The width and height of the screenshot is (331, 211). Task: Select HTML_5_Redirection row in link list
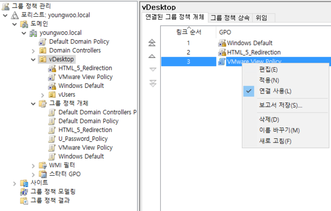pos(246,52)
